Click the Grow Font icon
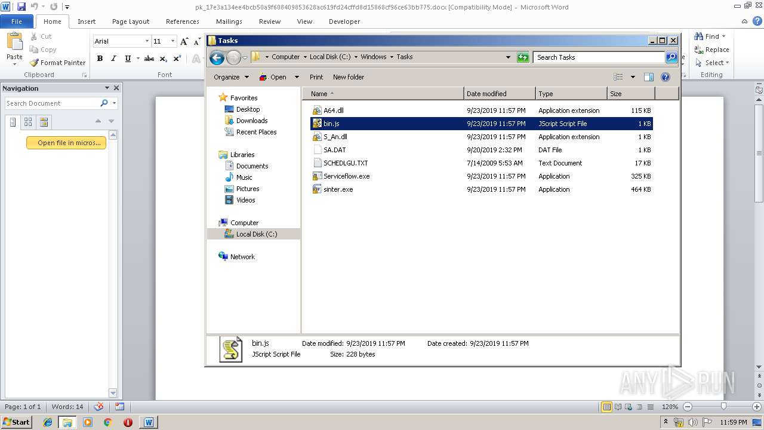The height and width of the screenshot is (430, 764). tap(184, 41)
